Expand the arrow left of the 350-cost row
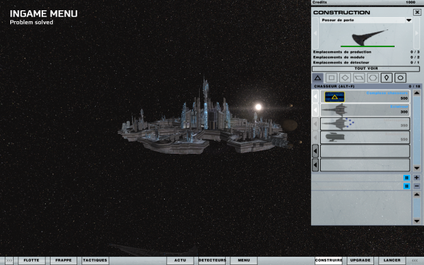This screenshot has width=424, height=265. pos(315,124)
